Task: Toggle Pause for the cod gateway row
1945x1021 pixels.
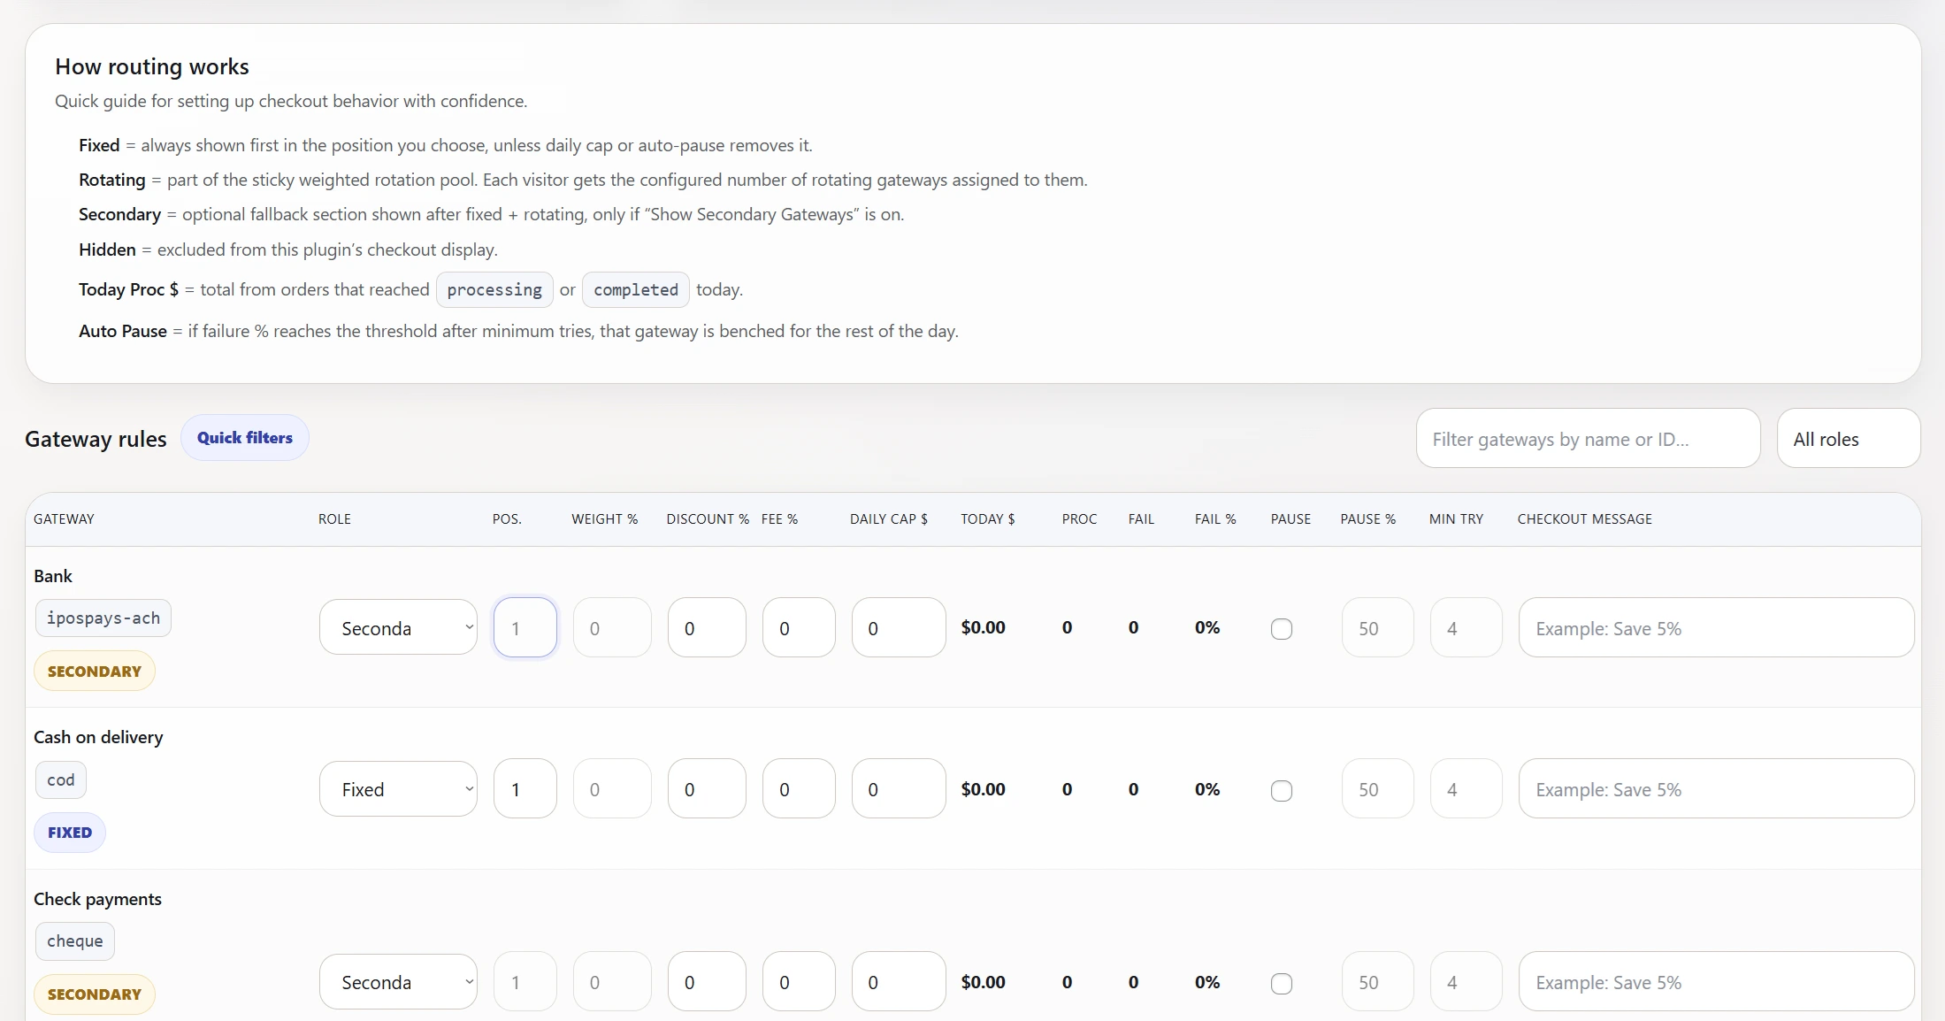Action: pos(1282,790)
